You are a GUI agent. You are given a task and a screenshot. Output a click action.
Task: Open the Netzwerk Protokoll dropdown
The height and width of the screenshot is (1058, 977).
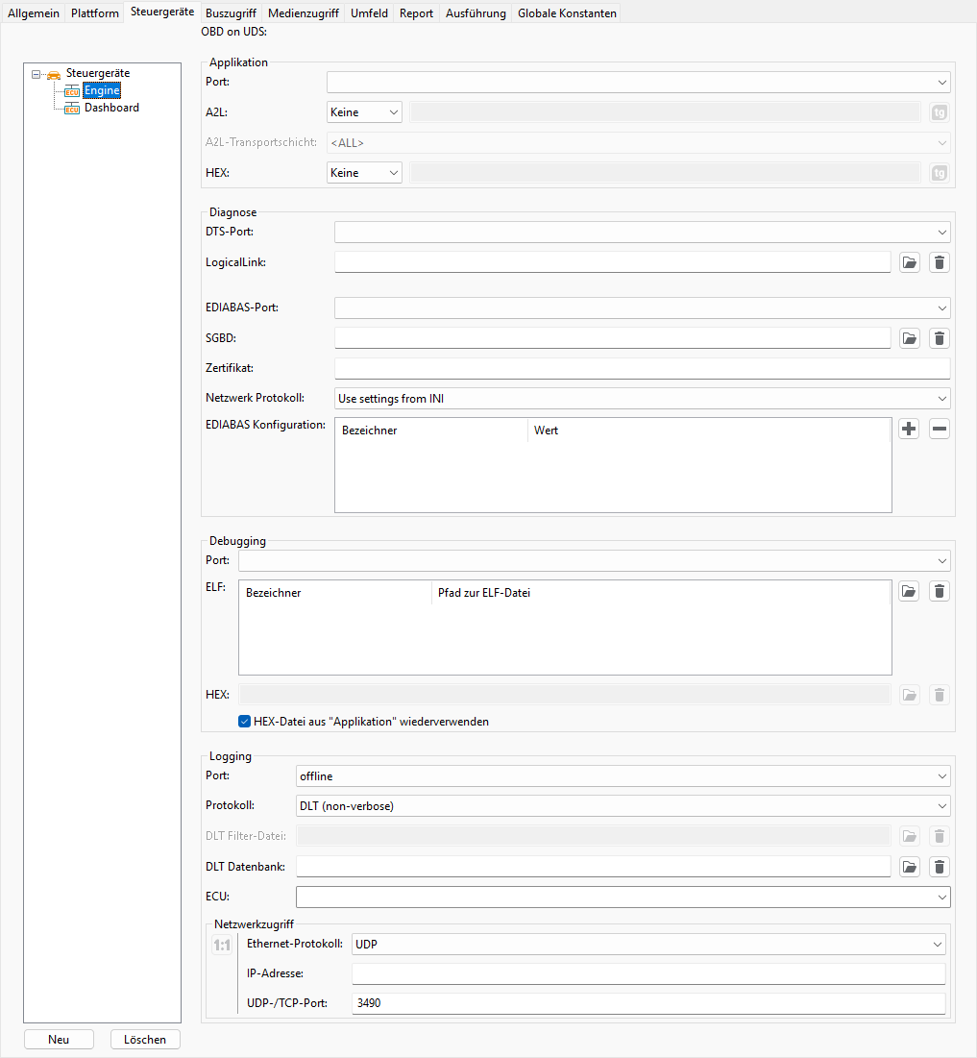(x=643, y=399)
